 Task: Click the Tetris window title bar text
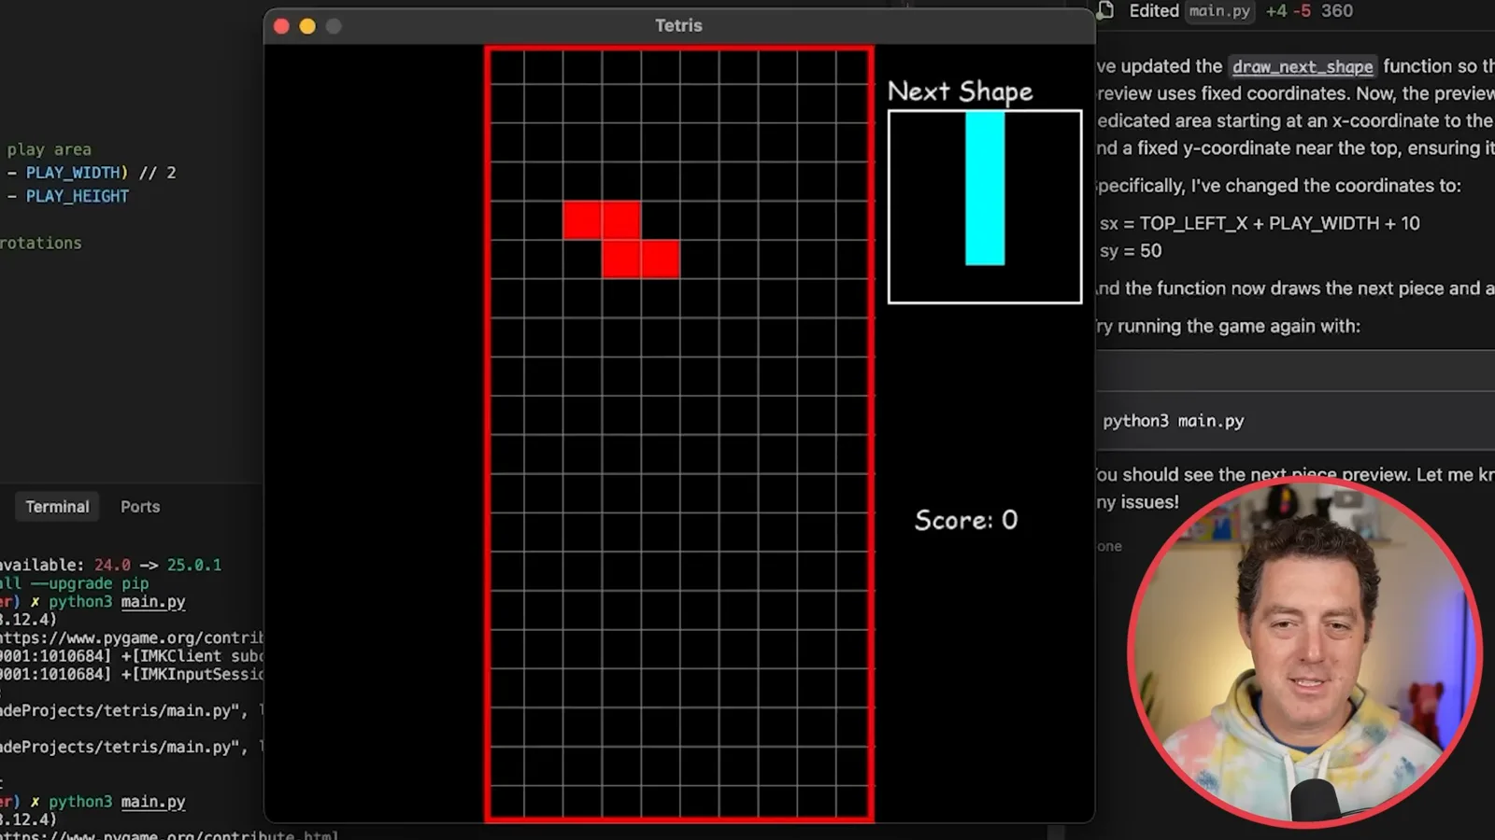click(678, 25)
